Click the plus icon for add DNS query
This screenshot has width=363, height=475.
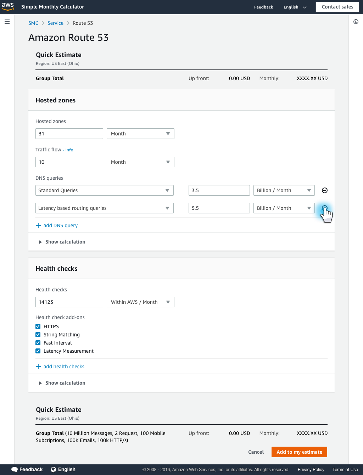(x=38, y=225)
